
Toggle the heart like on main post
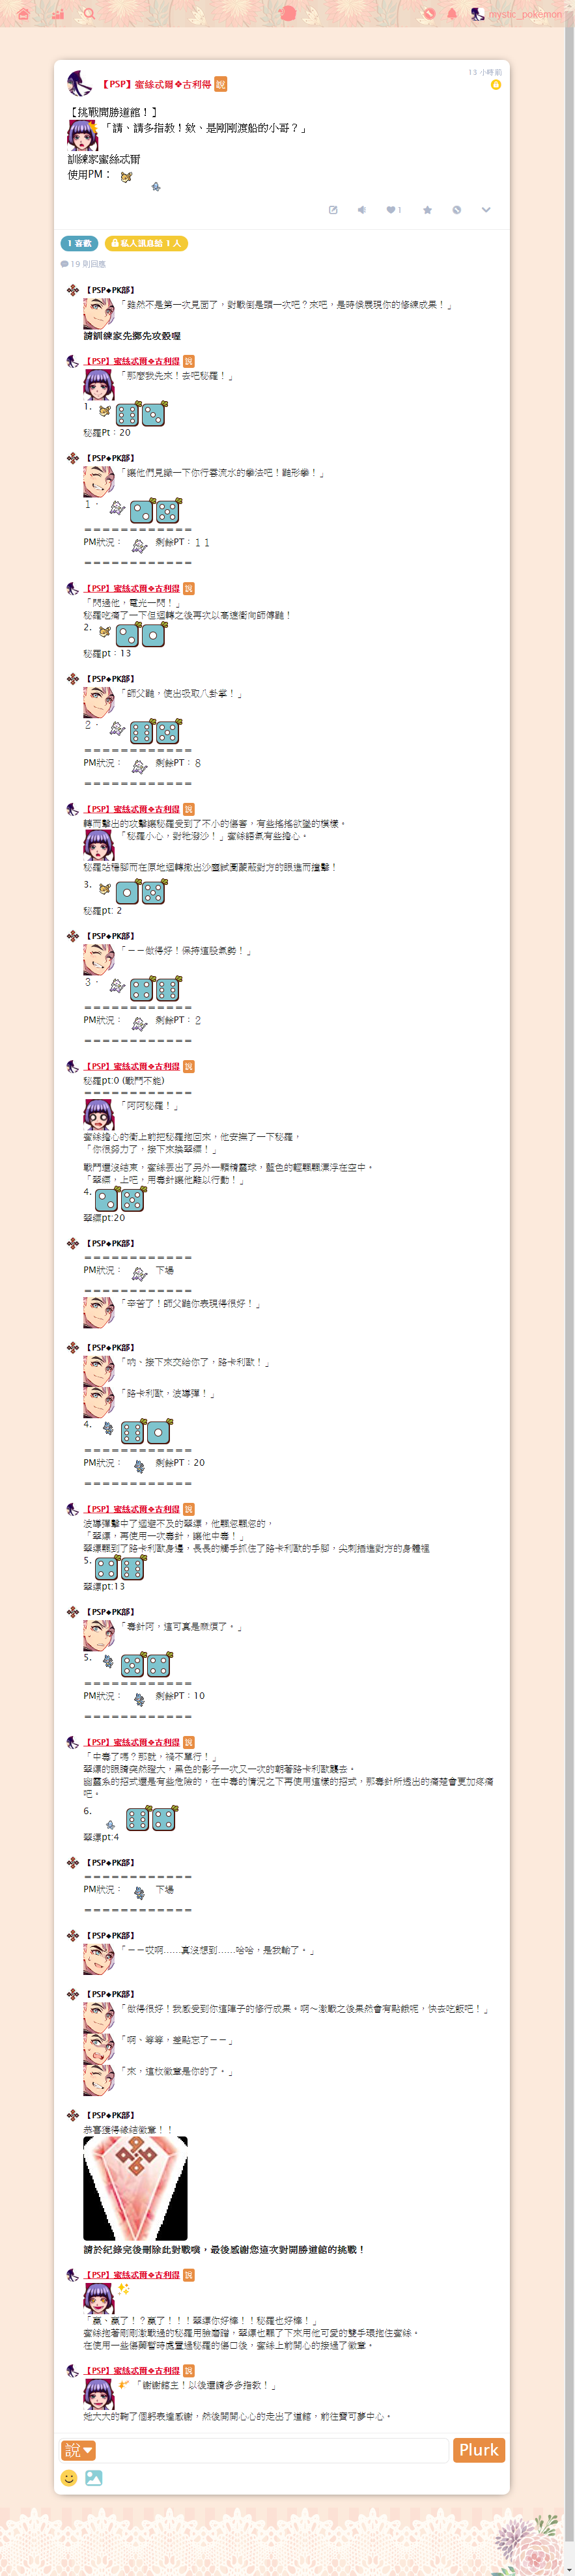click(394, 210)
